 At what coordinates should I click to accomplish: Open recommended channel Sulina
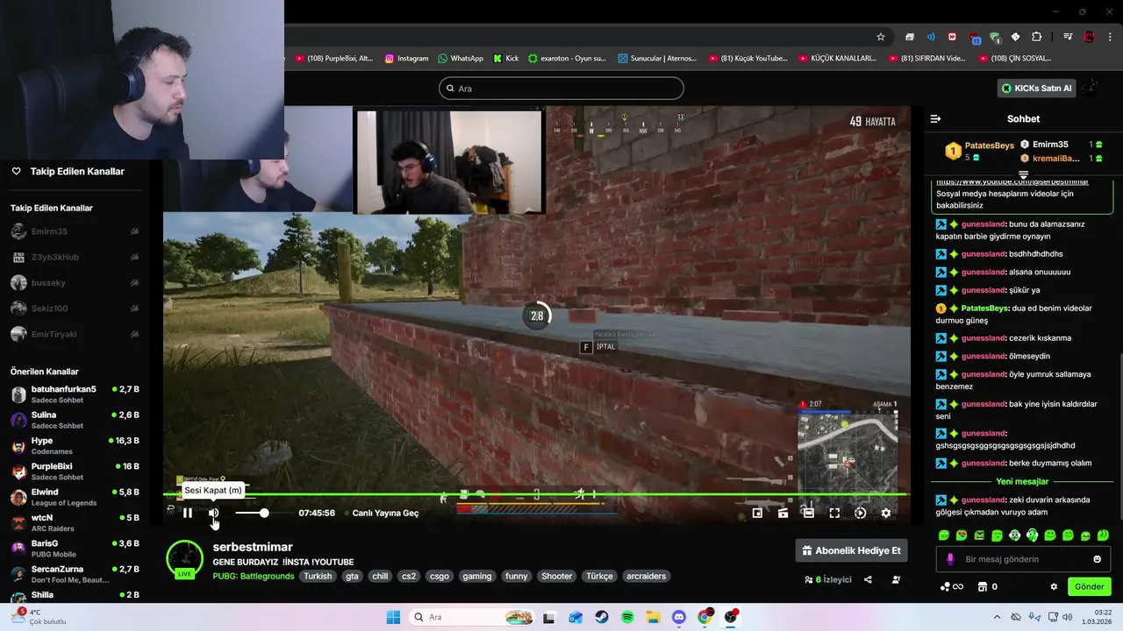[75, 420]
